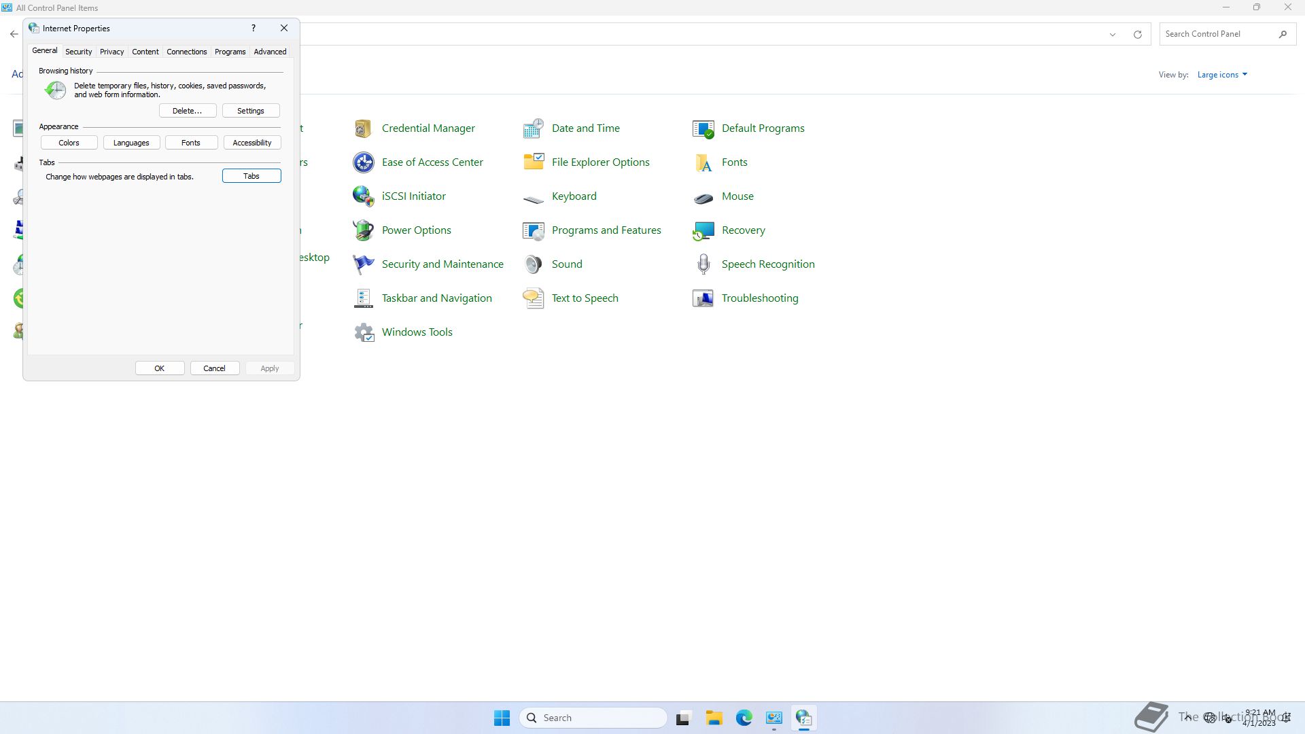
Task: Expand the View by Large icons dropdown
Action: click(1222, 75)
